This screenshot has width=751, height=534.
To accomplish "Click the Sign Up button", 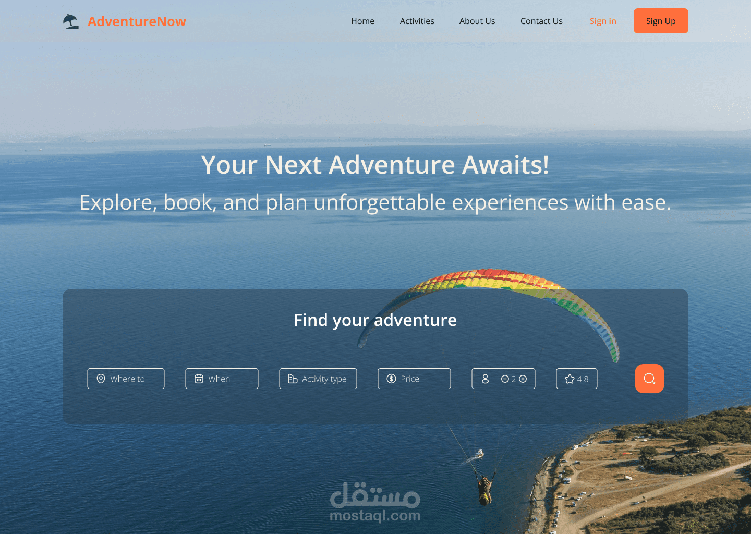I will tap(661, 21).
